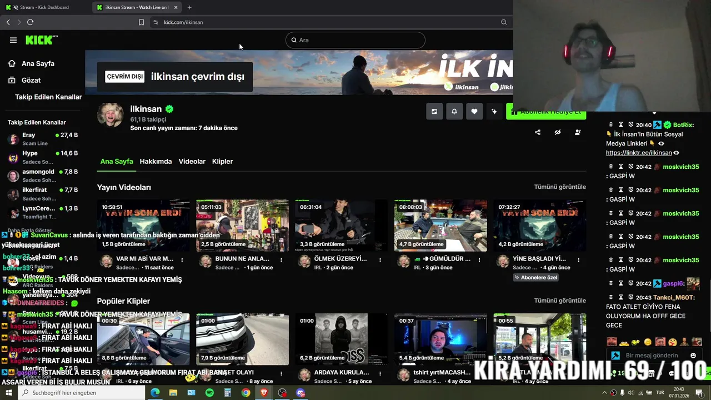
Task: Open Eray's channel in followed list
Action: [43, 139]
